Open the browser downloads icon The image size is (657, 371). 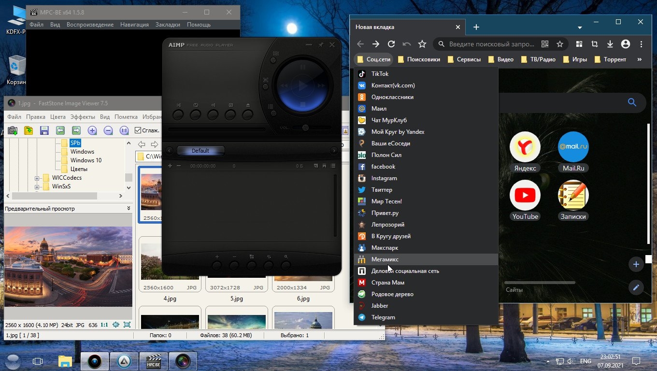(610, 44)
